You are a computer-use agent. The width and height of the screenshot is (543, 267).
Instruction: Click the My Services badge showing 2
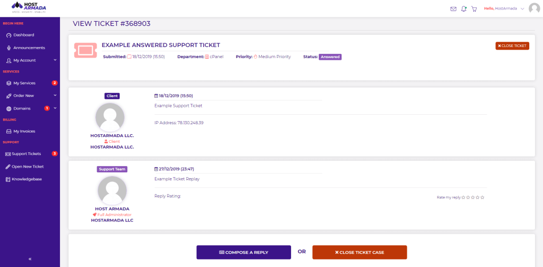[x=55, y=83]
